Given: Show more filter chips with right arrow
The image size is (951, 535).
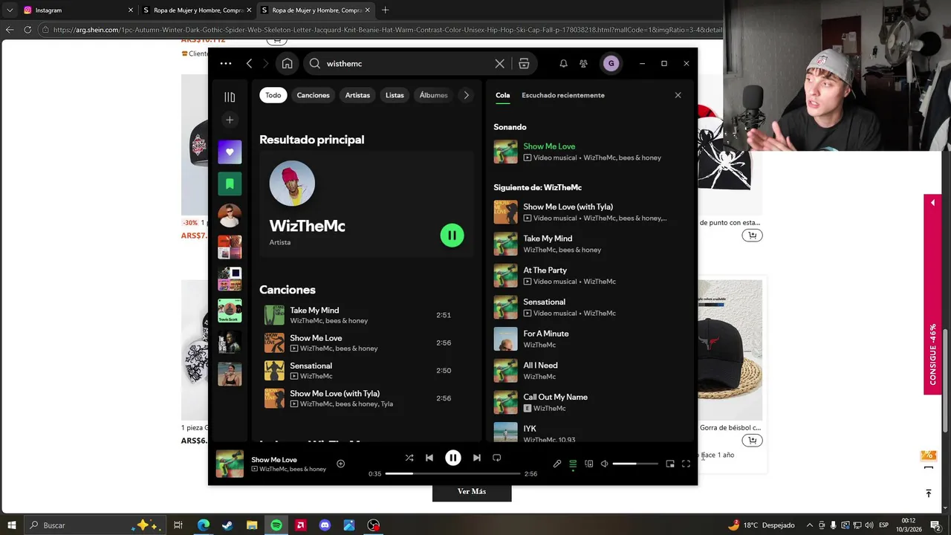Looking at the screenshot, I should [x=466, y=95].
